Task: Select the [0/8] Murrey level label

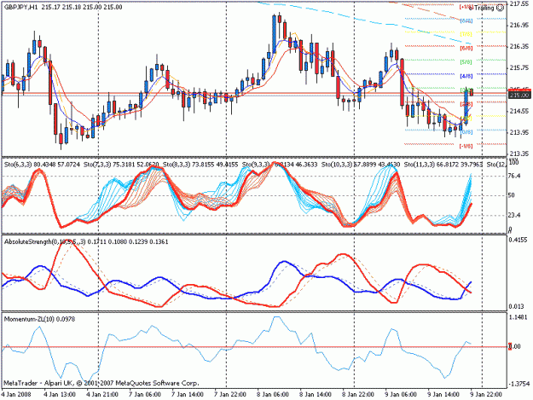Action: click(466, 132)
